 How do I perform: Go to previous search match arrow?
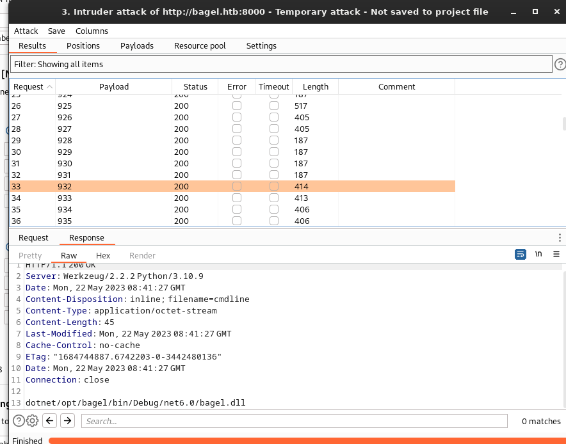(50, 421)
